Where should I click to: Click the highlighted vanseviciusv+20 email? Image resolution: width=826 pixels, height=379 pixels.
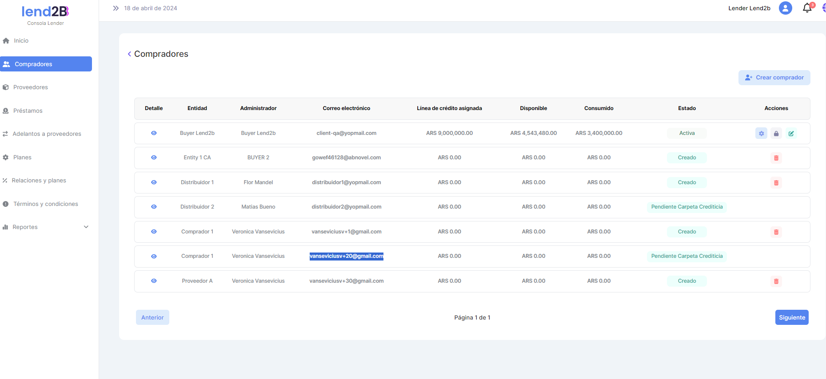pos(346,256)
